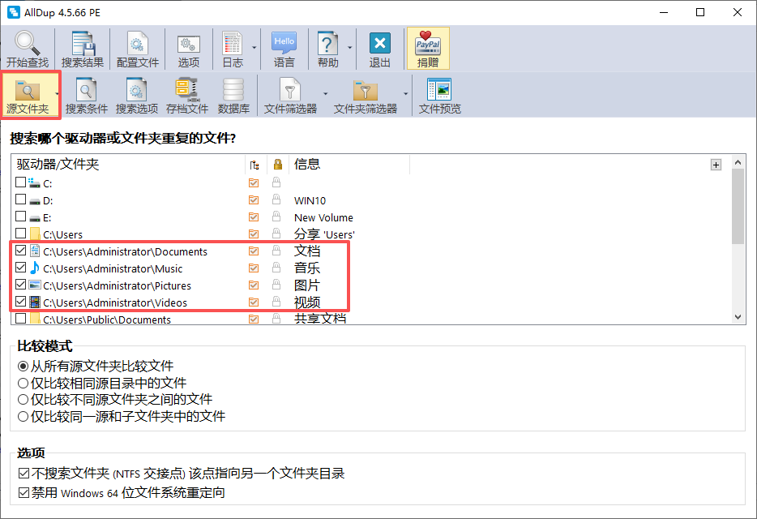The width and height of the screenshot is (757, 519).
Task: Click the AllDup app icon in title bar
Action: (x=14, y=12)
